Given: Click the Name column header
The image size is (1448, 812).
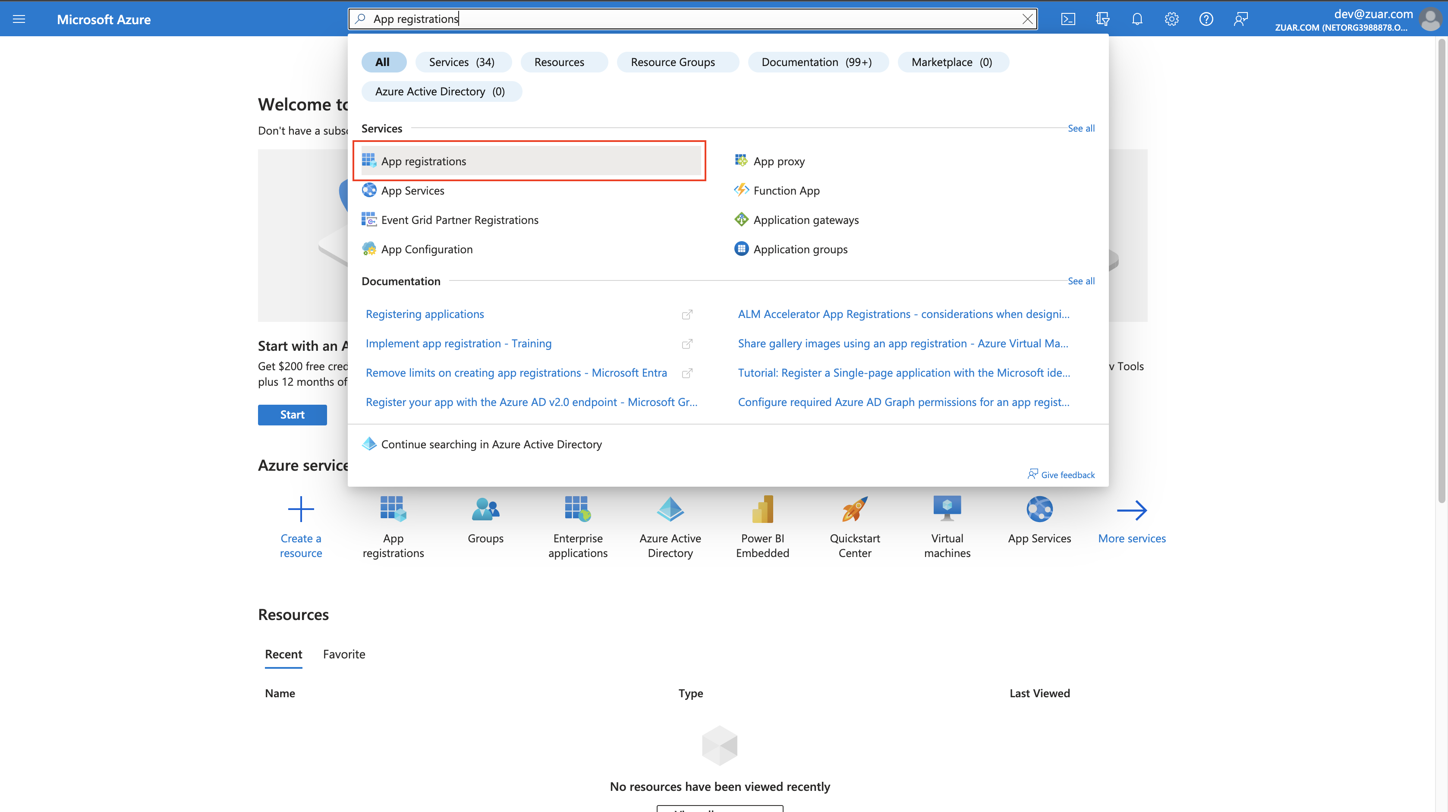Looking at the screenshot, I should (280, 693).
